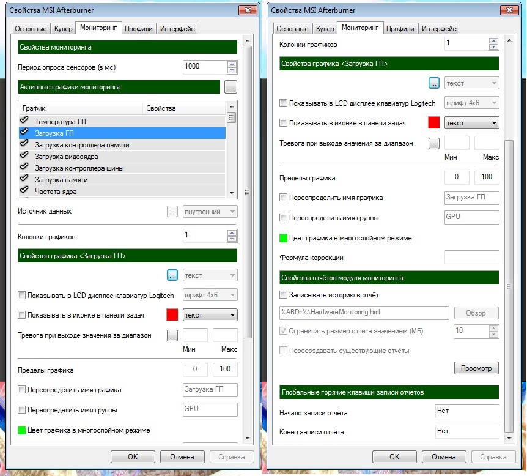Enable taskbar icon display checkbox in right window

click(283, 123)
